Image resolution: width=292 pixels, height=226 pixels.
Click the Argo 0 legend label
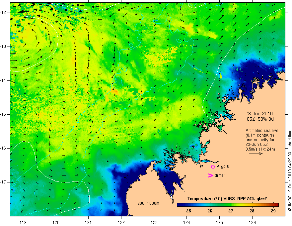click(223, 167)
